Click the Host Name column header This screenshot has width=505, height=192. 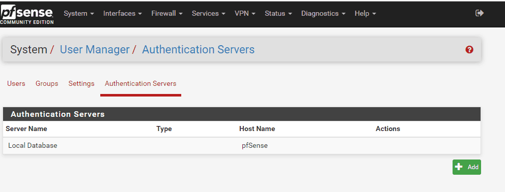tap(257, 129)
